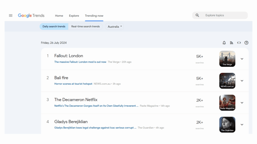Open the hamburger main menu
This screenshot has width=257, height=144.
(11, 15)
